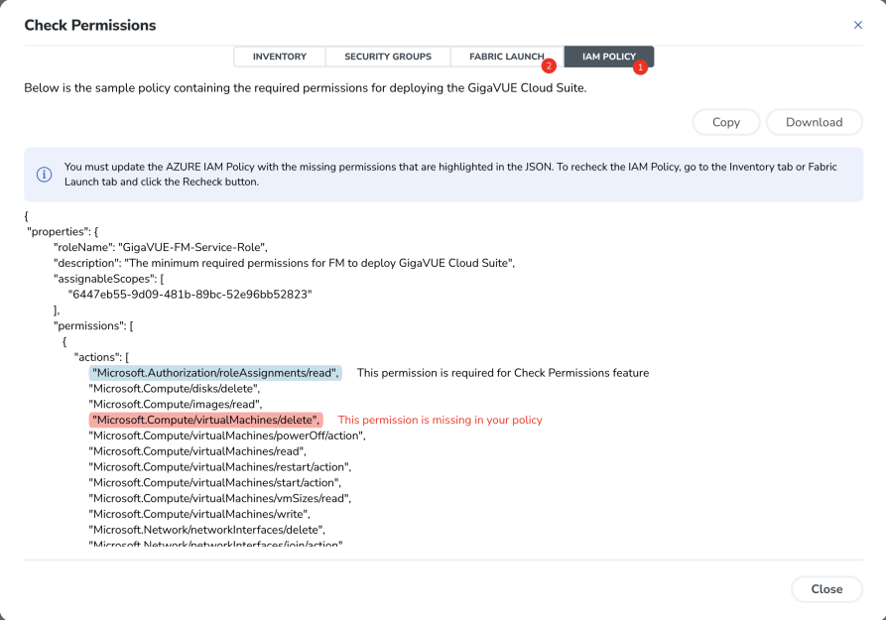Copy the sample IAM policy
Screen dimensions: 886x620
(725, 122)
